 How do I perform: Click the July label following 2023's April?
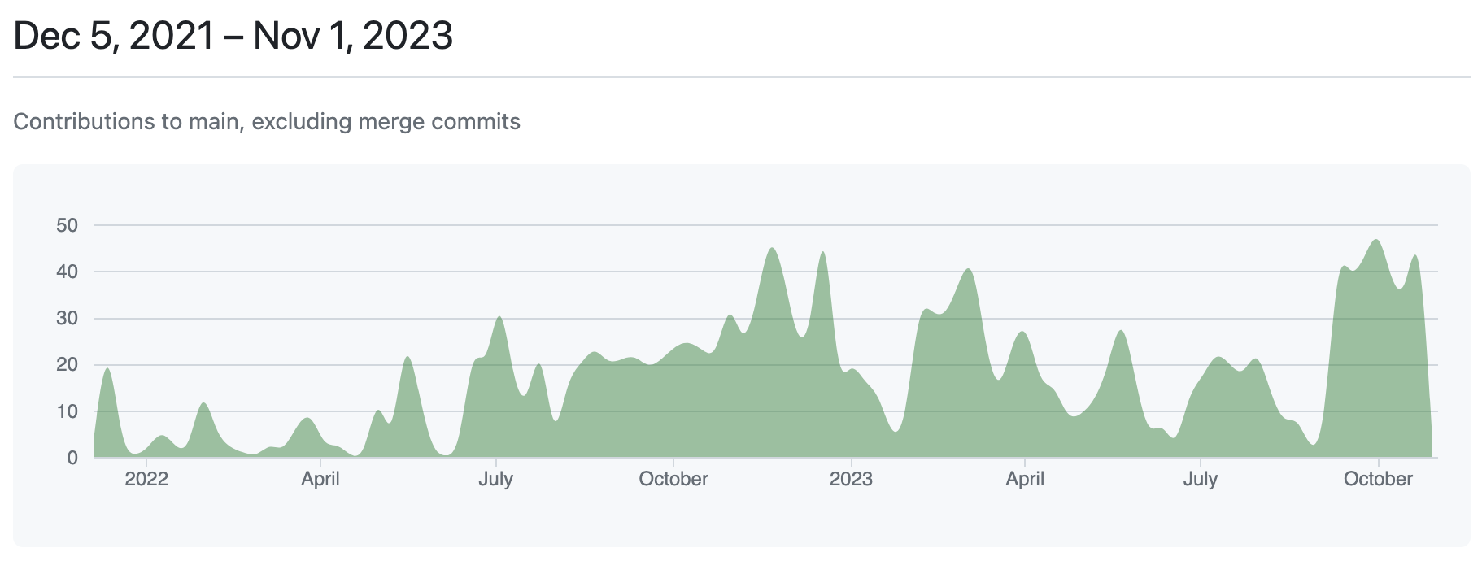(1200, 479)
